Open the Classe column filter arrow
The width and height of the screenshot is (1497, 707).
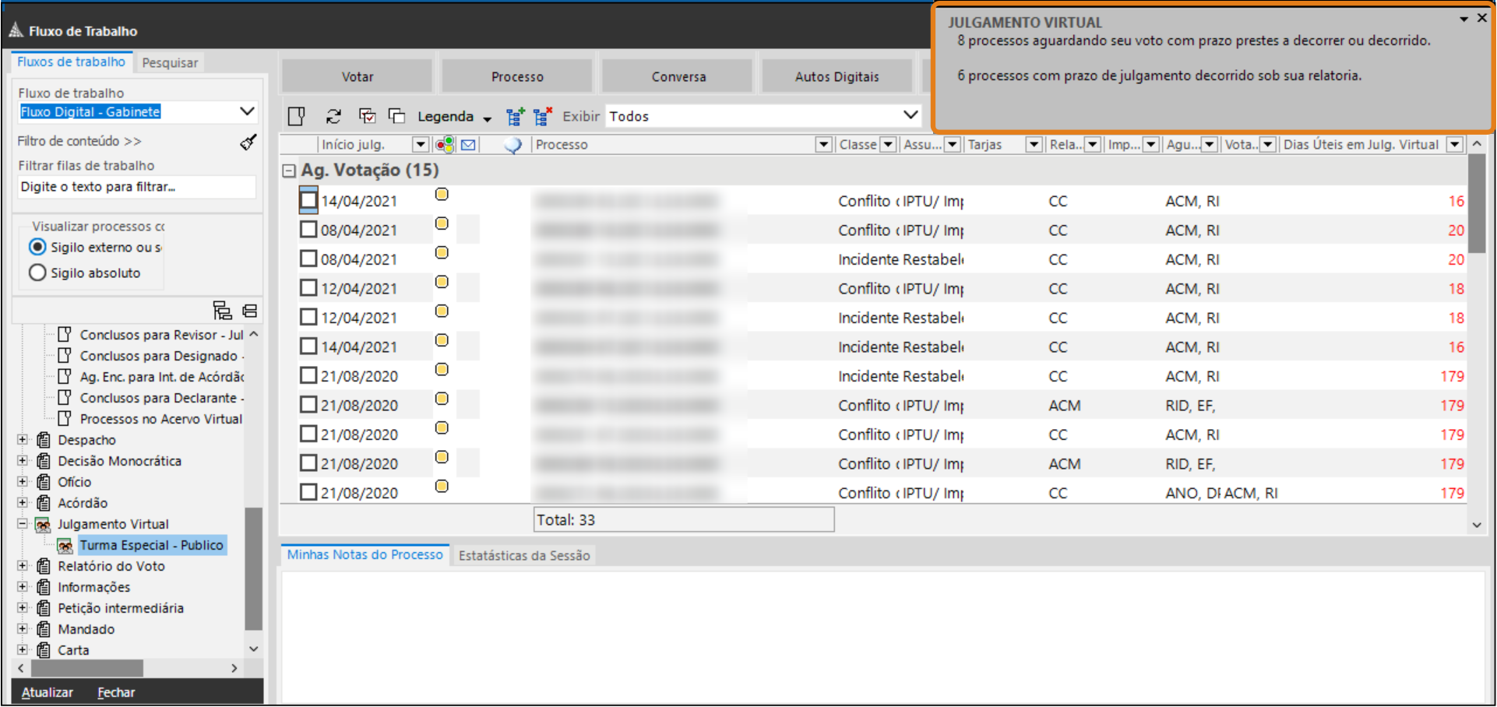[887, 145]
